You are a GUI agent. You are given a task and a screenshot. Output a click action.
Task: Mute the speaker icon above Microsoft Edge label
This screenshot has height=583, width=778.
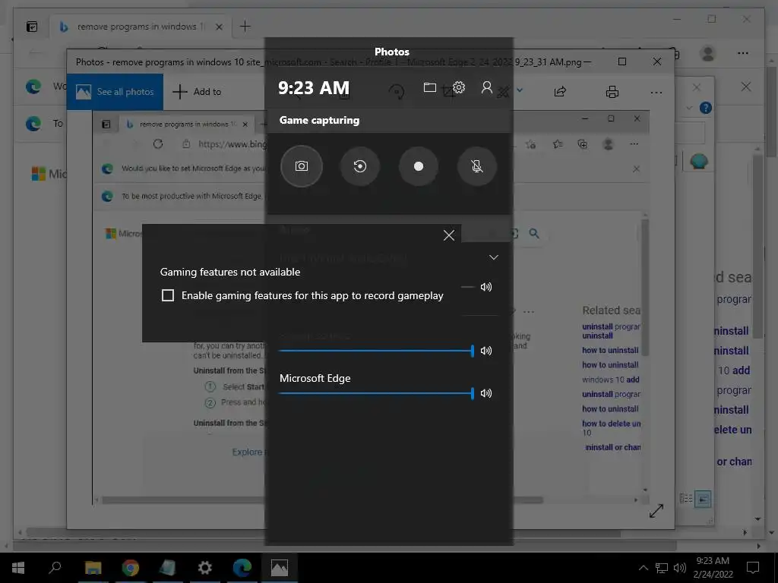click(486, 351)
